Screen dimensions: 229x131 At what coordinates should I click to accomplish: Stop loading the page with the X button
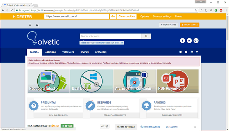point(12,10)
